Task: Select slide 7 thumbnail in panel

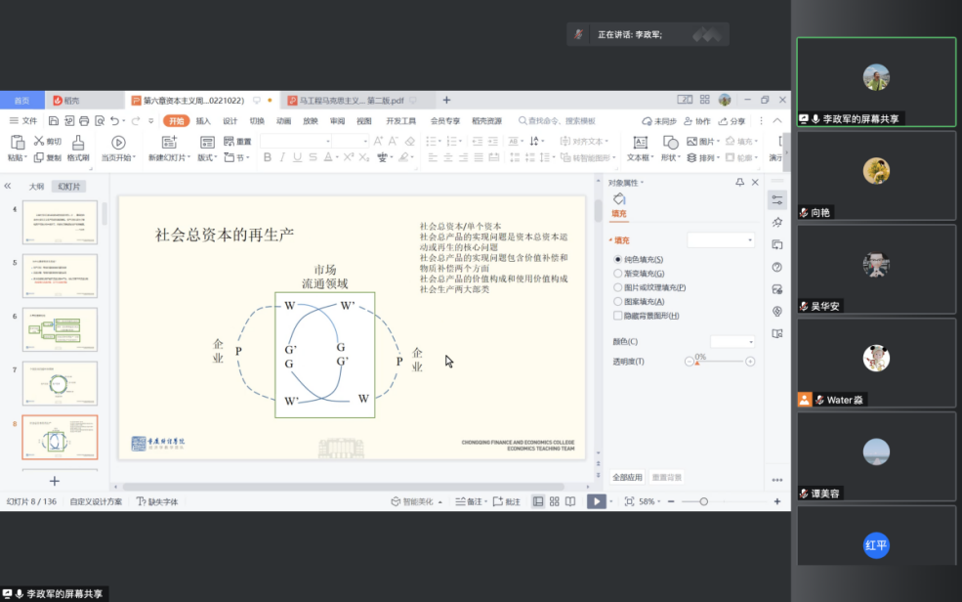Action: [x=60, y=383]
